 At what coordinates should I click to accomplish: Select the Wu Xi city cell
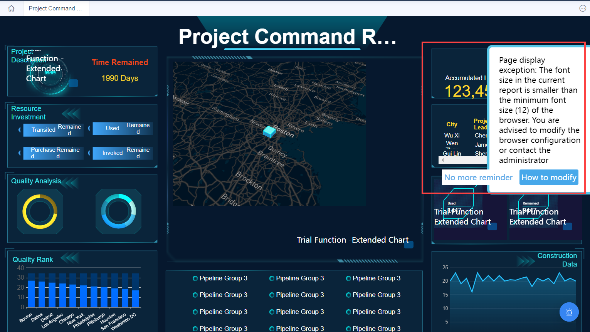pyautogui.click(x=452, y=136)
